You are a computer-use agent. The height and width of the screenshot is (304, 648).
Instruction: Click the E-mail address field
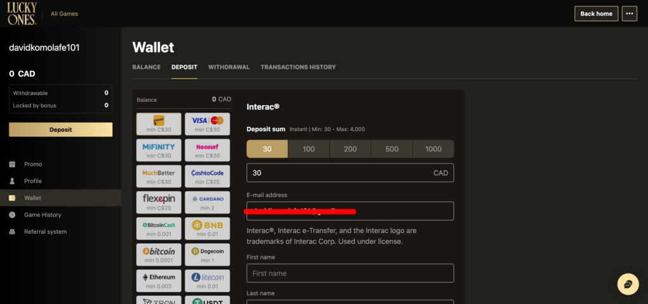point(350,211)
